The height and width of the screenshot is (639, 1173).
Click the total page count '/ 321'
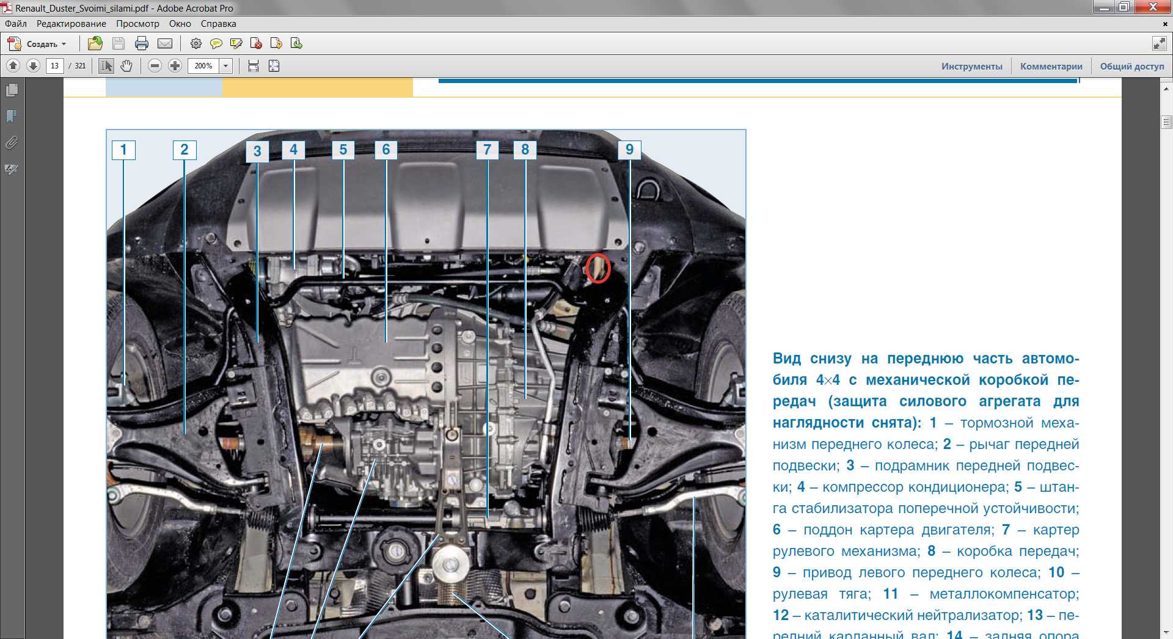pyautogui.click(x=78, y=65)
